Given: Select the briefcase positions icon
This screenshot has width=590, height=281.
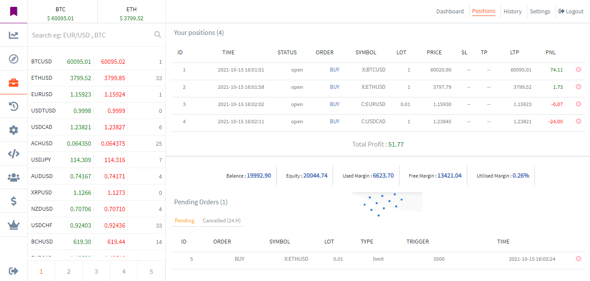Looking at the screenshot, I should coord(13,83).
